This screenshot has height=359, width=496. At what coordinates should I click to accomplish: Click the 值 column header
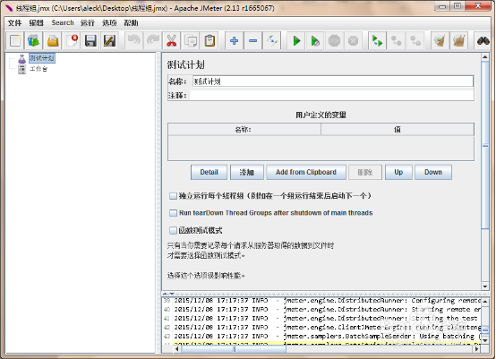398,130
